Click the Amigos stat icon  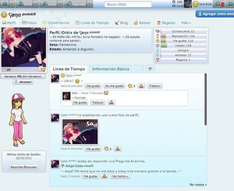click(158, 51)
